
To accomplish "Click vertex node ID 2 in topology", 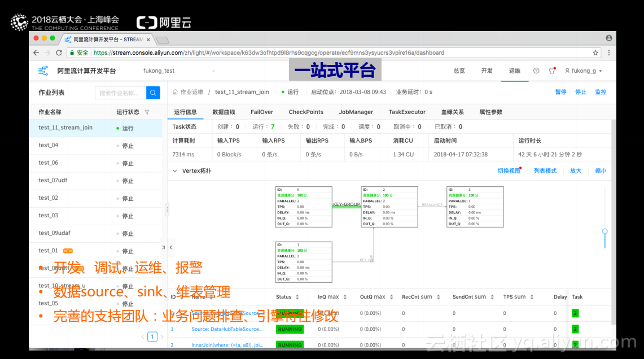I will coord(389,207).
